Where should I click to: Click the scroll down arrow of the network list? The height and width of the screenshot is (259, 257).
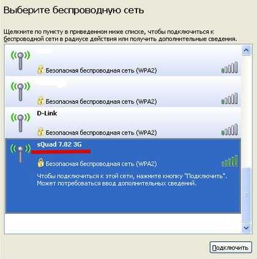[246, 228]
